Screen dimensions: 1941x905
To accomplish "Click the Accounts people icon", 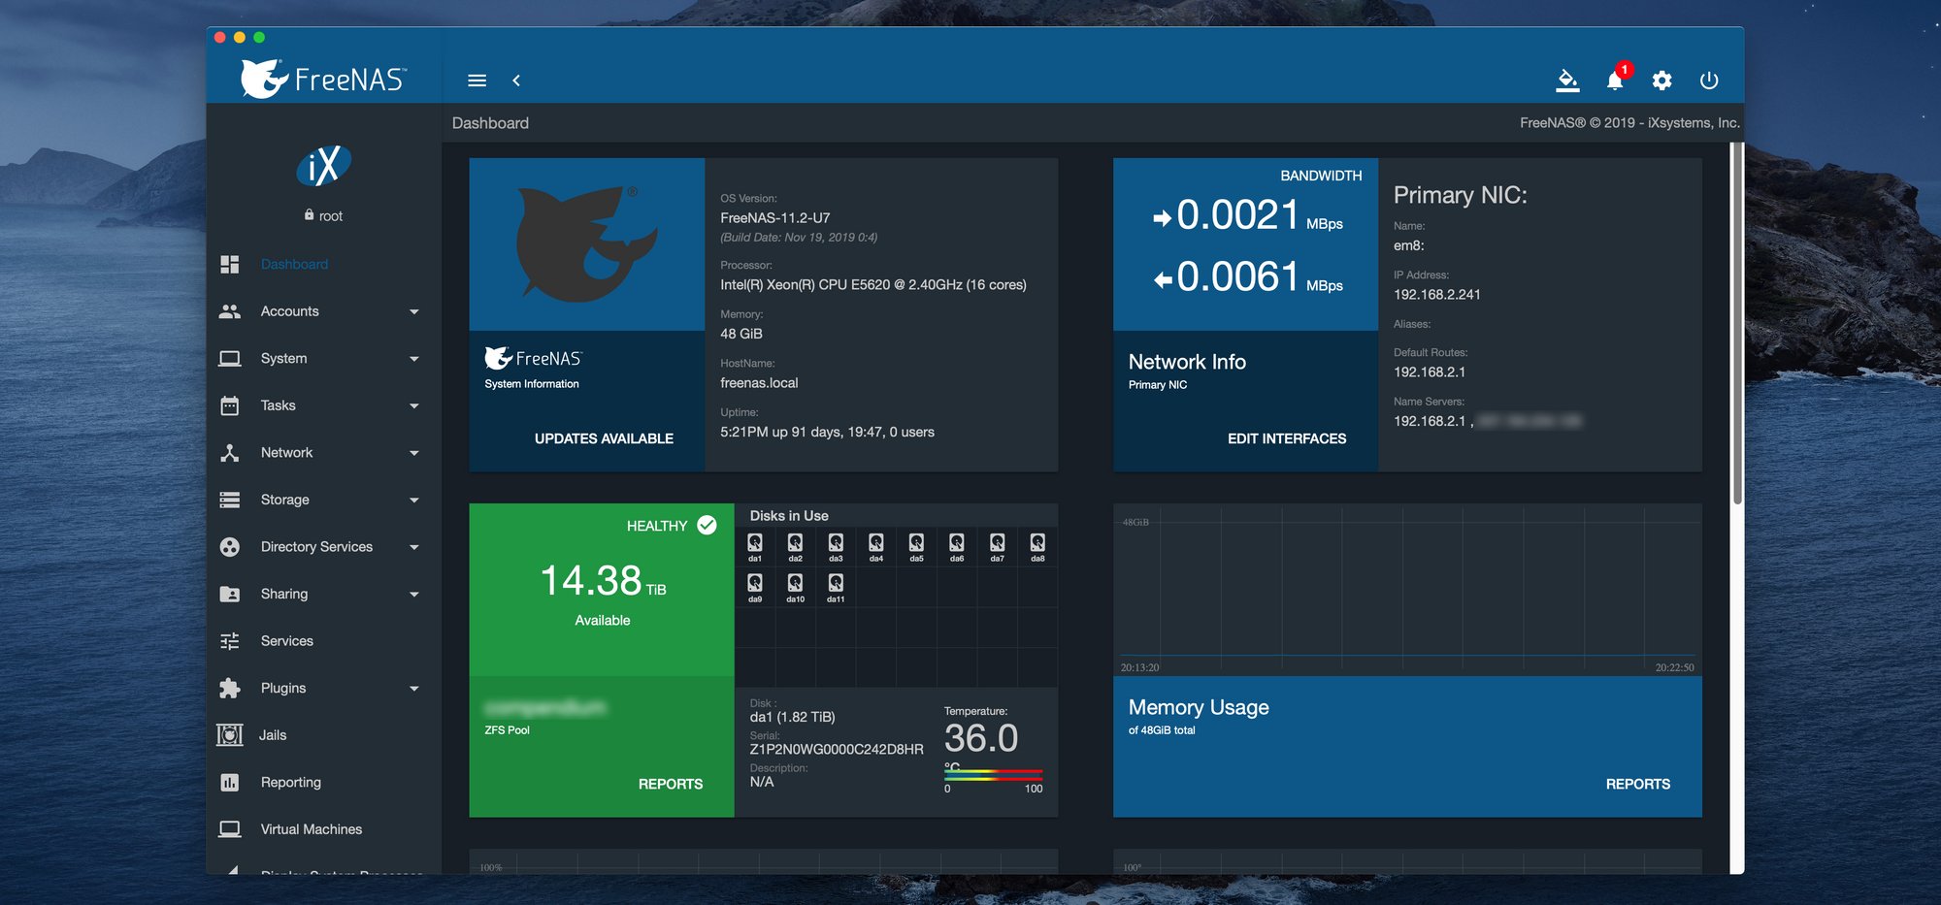I will pos(230,311).
